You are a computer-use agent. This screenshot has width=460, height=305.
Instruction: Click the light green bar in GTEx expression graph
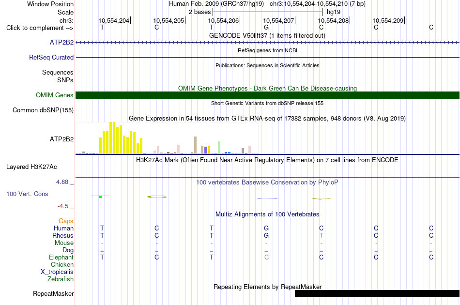[219, 148]
